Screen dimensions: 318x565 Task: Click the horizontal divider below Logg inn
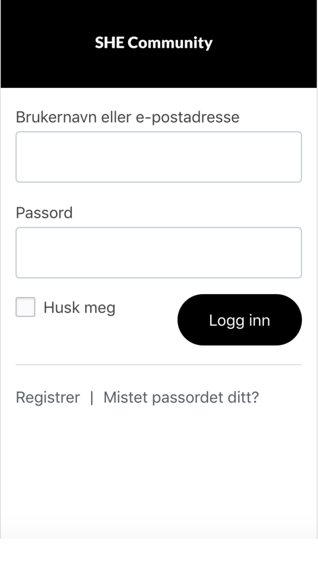[159, 365]
